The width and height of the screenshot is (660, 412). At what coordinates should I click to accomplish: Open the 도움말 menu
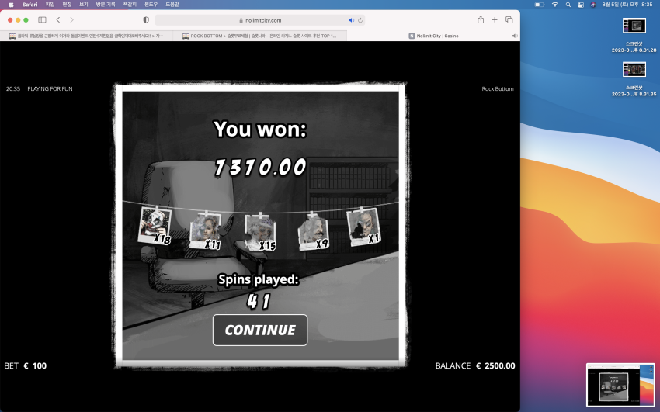pos(172,4)
